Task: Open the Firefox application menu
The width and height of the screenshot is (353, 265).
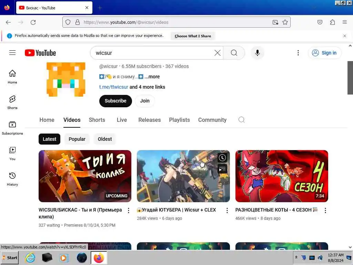Action: pos(345,22)
